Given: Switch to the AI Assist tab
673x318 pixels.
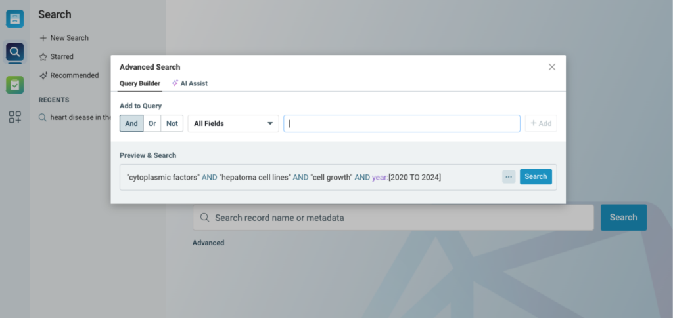Looking at the screenshot, I should (194, 83).
